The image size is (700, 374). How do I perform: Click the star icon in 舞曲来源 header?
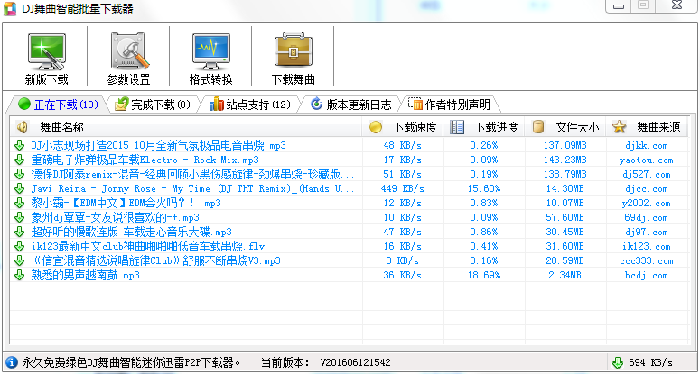tap(620, 127)
